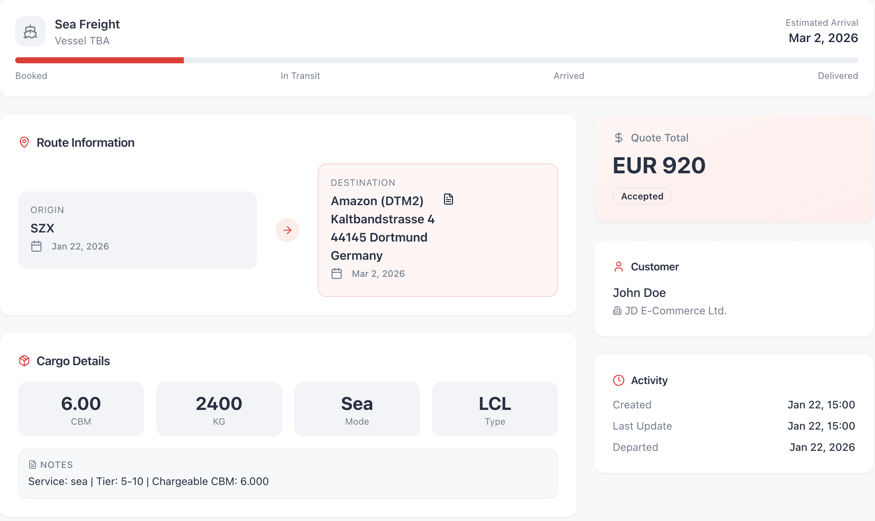Screen dimensions: 875x521
Task: Select the Booked stage label
Action: click(31, 75)
